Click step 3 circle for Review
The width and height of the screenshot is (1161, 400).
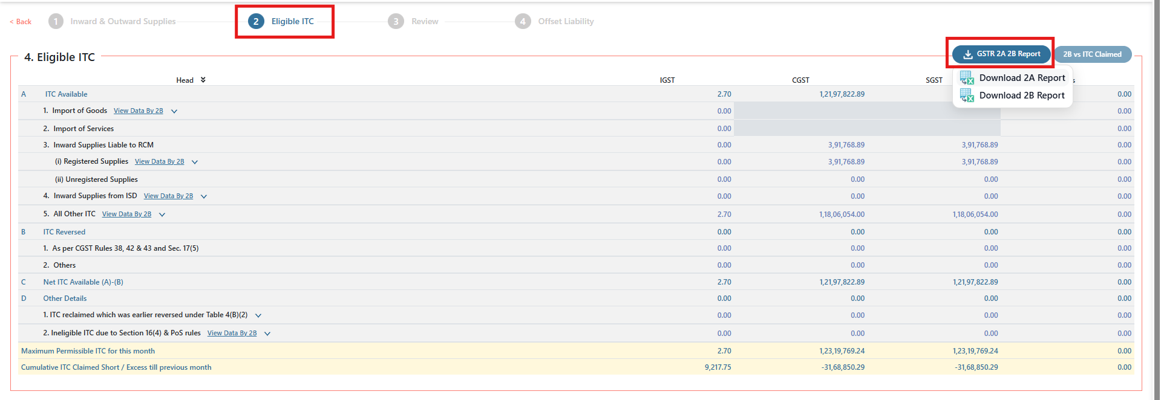click(396, 22)
